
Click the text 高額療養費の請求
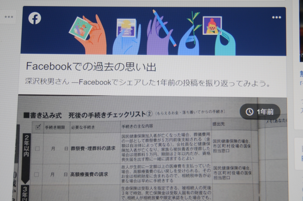tap(89, 174)
